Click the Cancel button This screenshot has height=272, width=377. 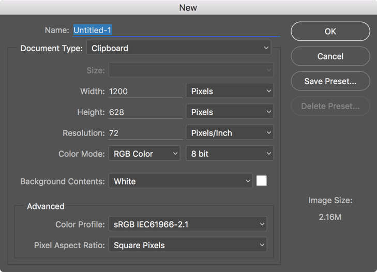tap(330, 56)
